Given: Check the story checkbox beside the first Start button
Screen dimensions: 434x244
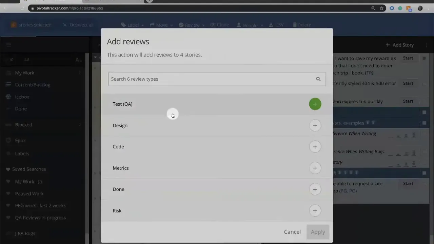Looking at the screenshot, I should [424, 58].
